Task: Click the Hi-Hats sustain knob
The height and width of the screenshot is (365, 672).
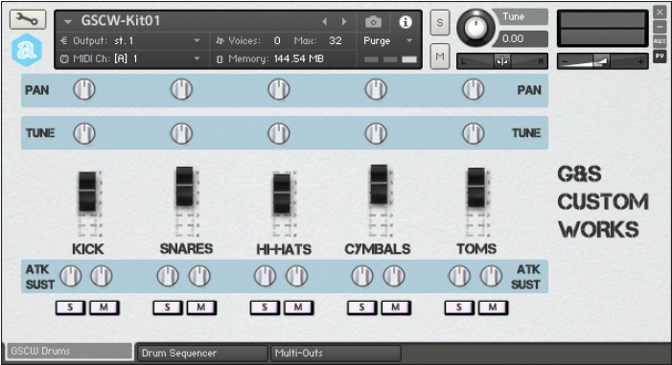Action: point(296,276)
